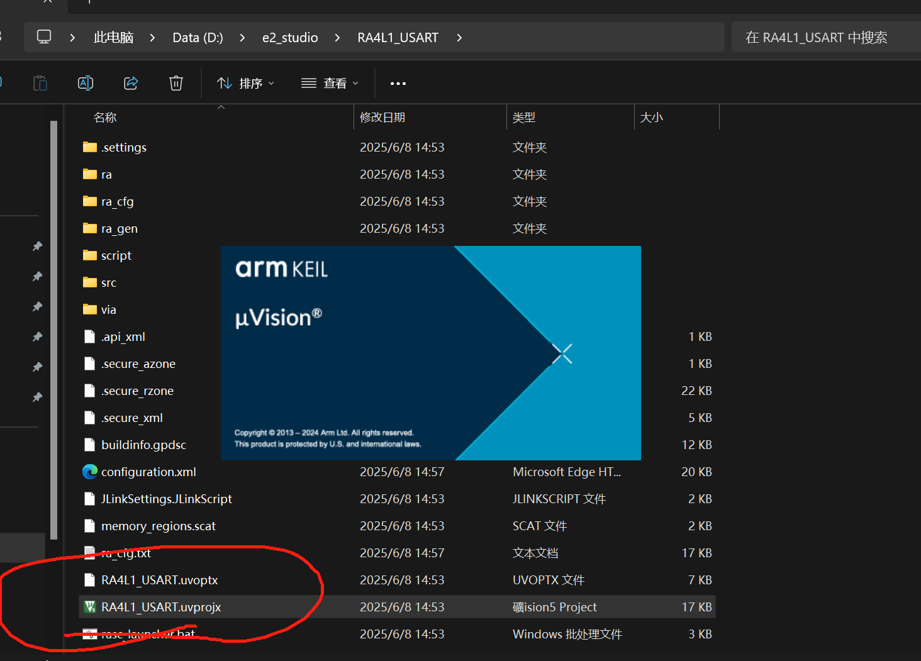Open the View (查看) dropdown

330,83
